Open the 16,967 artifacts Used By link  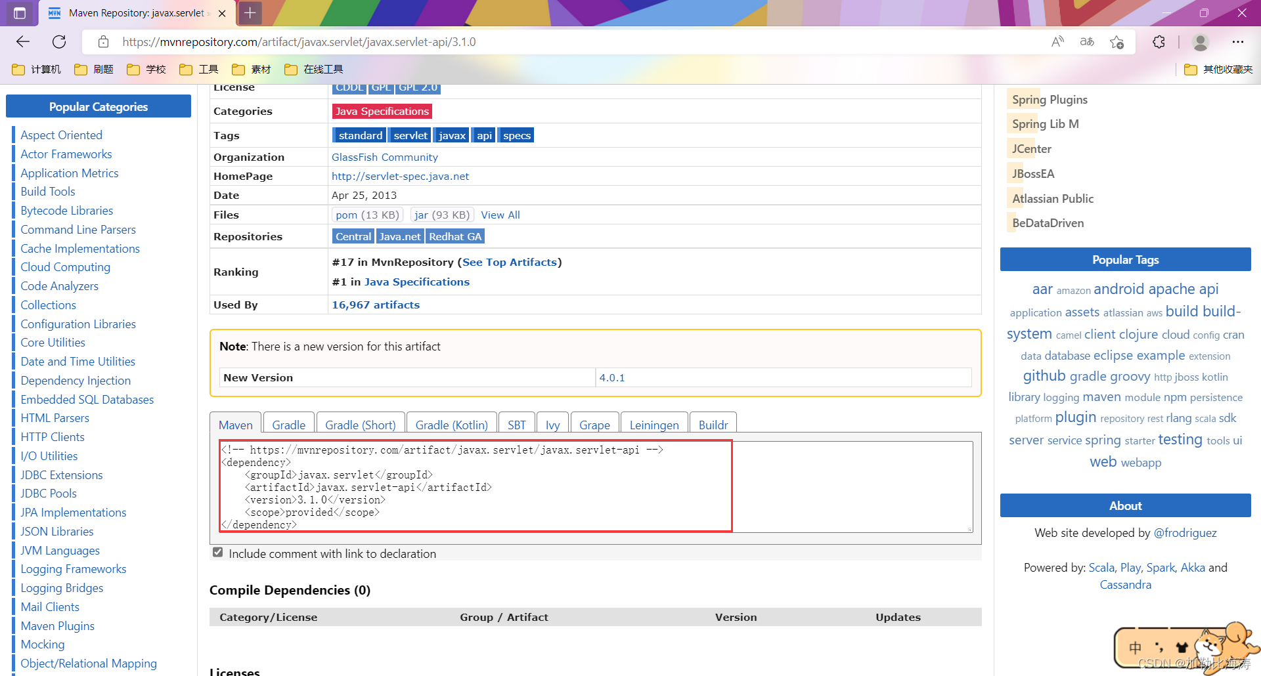(375, 304)
